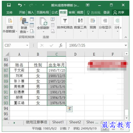Switch to the 开始 tab
Image resolution: width=133 pixels, height=133 pixels.
click(x=22, y=12)
